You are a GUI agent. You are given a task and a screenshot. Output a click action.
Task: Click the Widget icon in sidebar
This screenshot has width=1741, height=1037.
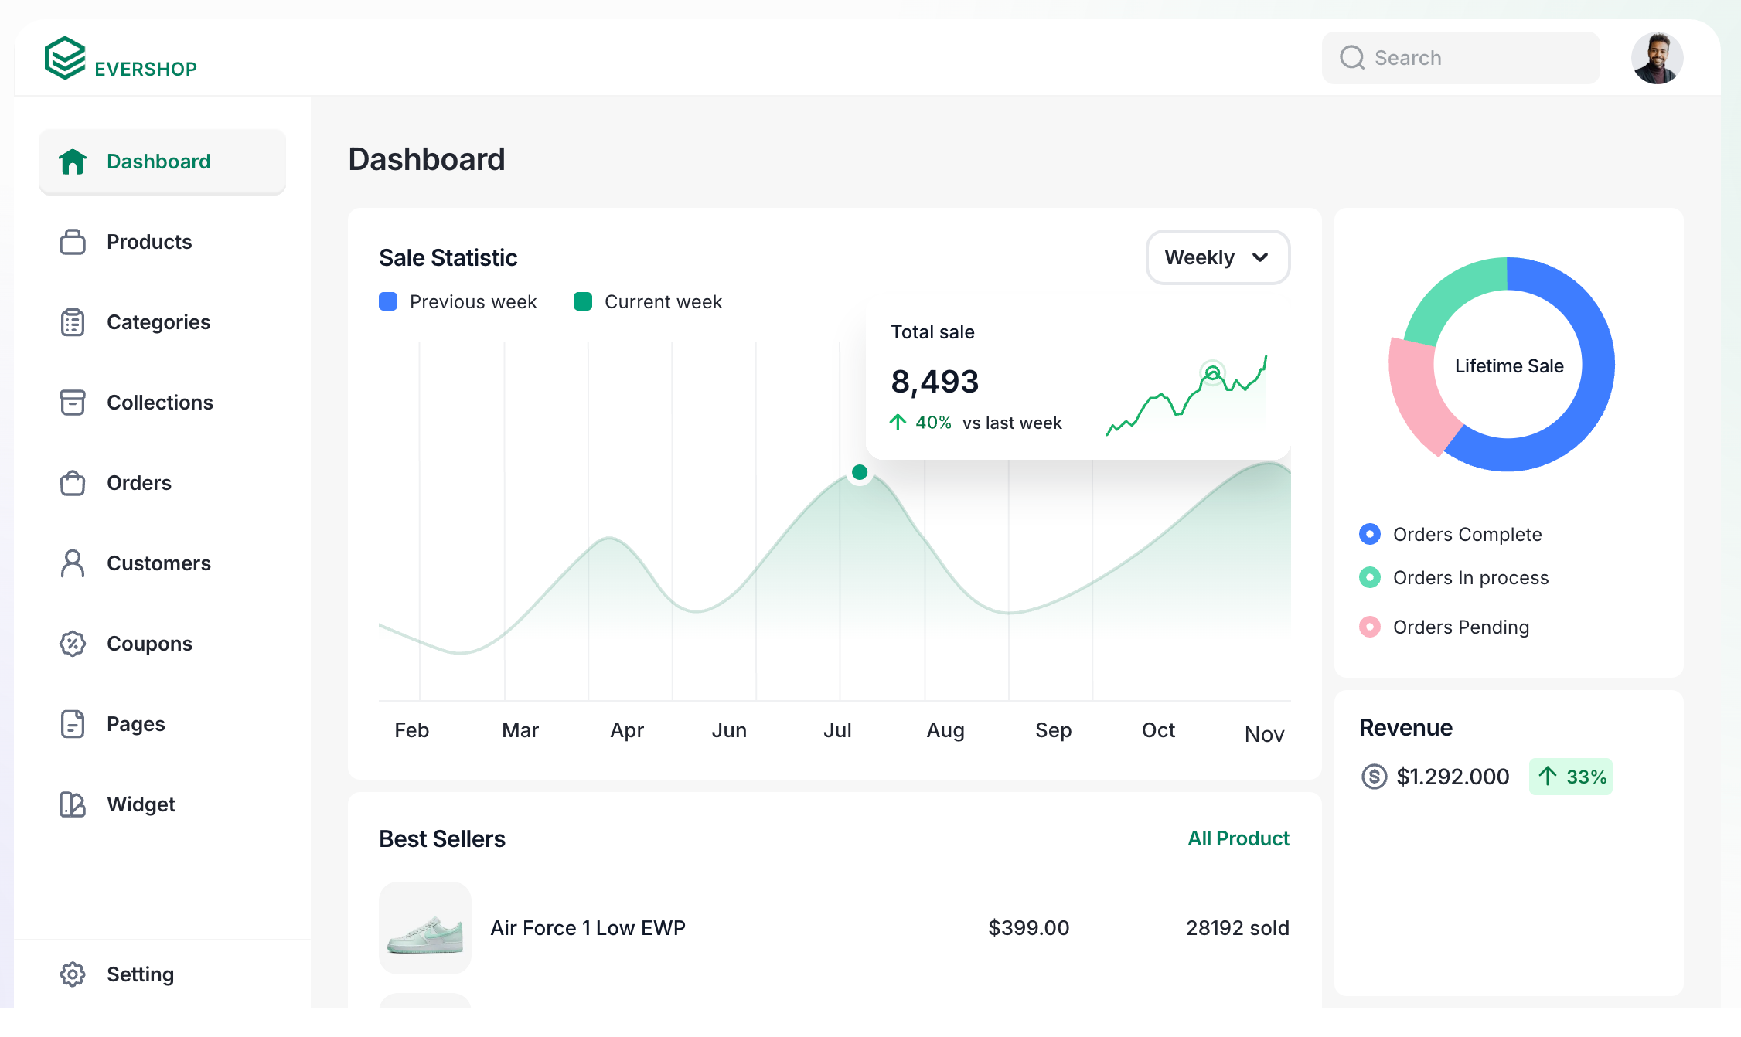click(x=73, y=804)
